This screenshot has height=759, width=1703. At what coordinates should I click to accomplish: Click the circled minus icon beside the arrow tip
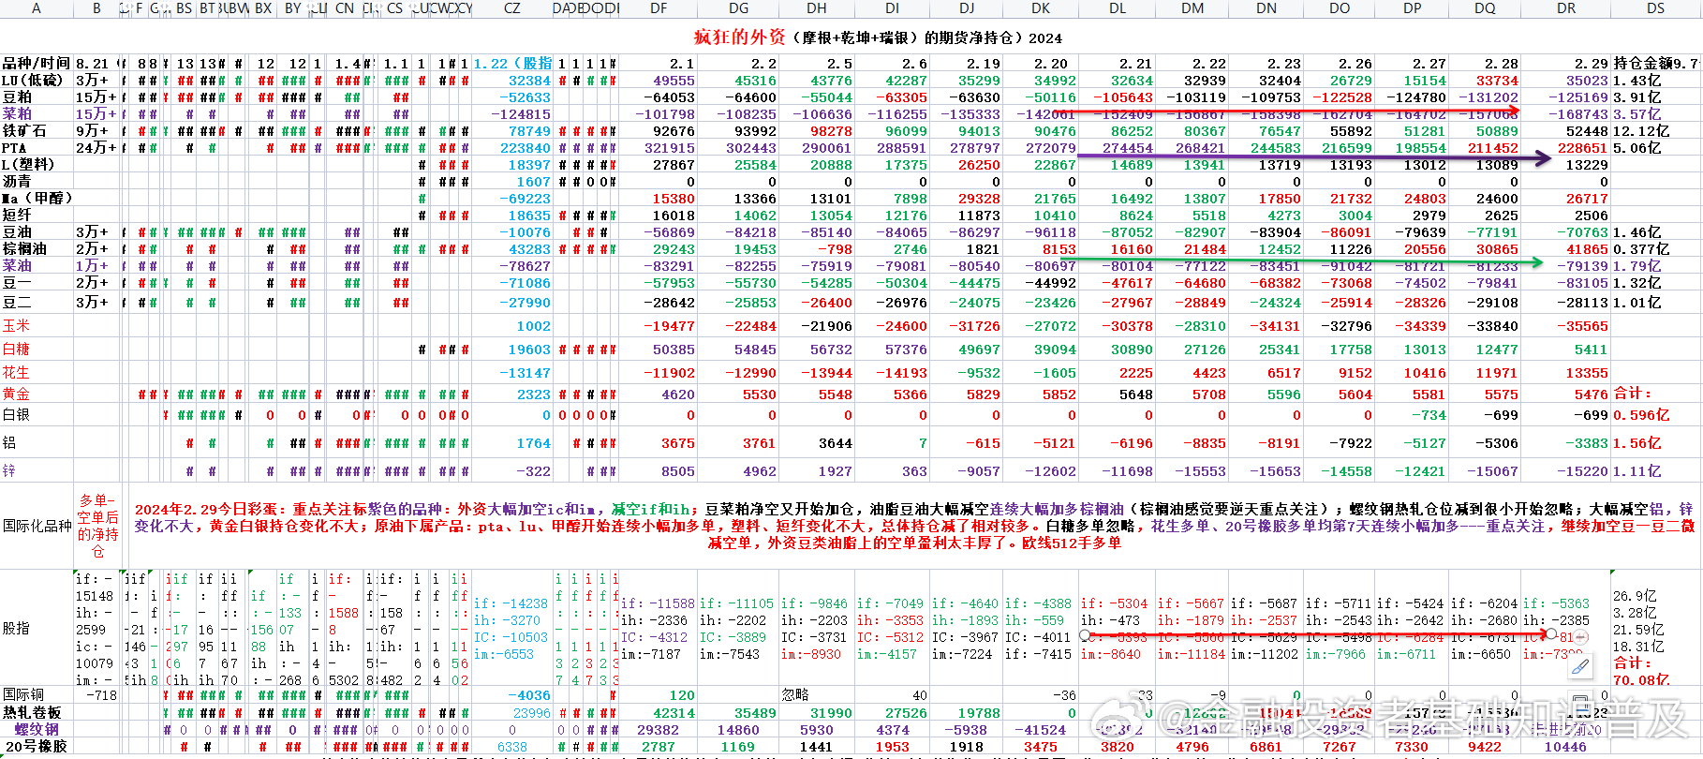[1581, 636]
